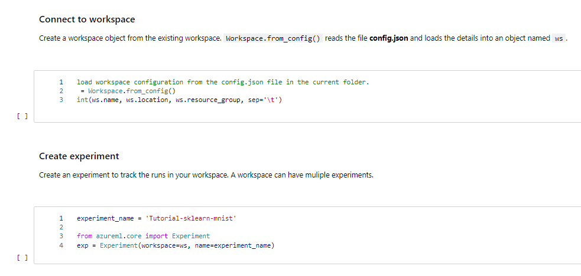Viewport: 581px width, 276px height.
Task: Click line number 4 of the experiment cell
Action: pos(61,245)
